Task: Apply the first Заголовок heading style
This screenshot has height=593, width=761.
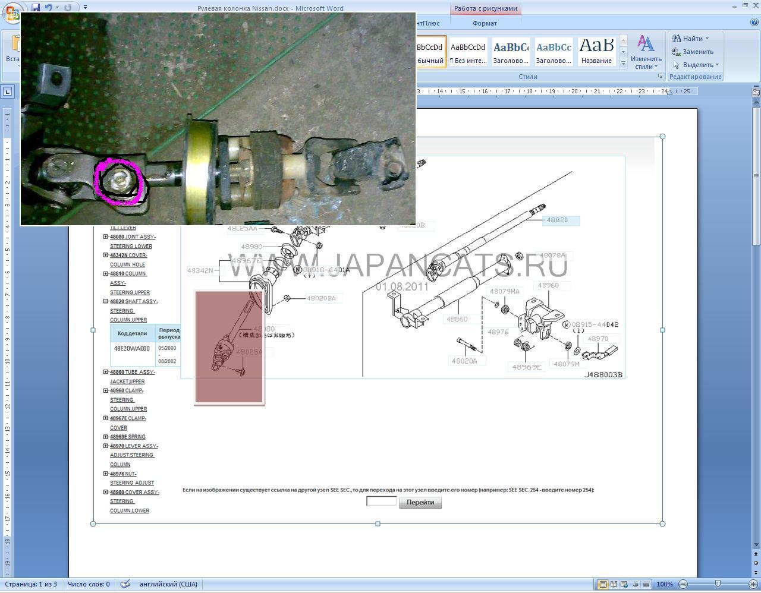Action: click(511, 52)
